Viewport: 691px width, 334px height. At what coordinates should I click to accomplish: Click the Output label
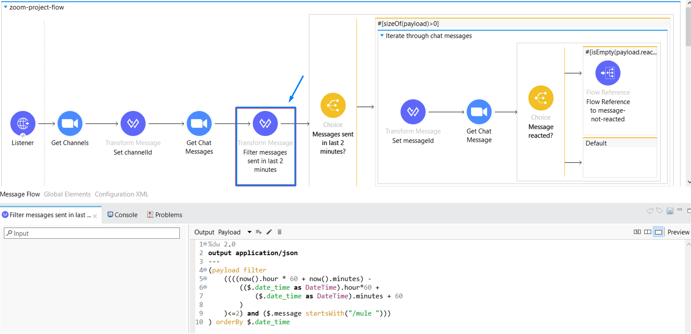[204, 232]
